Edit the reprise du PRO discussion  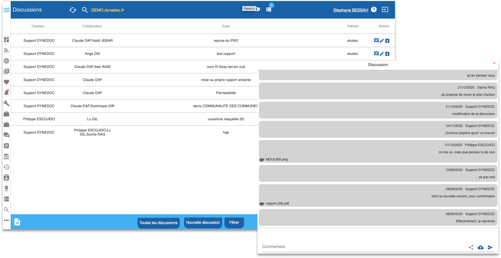pyautogui.click(x=382, y=41)
